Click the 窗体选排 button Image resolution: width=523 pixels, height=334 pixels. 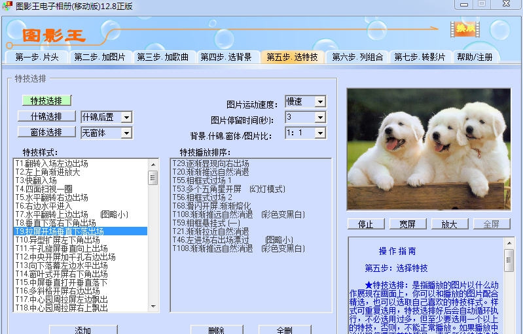tap(46, 132)
